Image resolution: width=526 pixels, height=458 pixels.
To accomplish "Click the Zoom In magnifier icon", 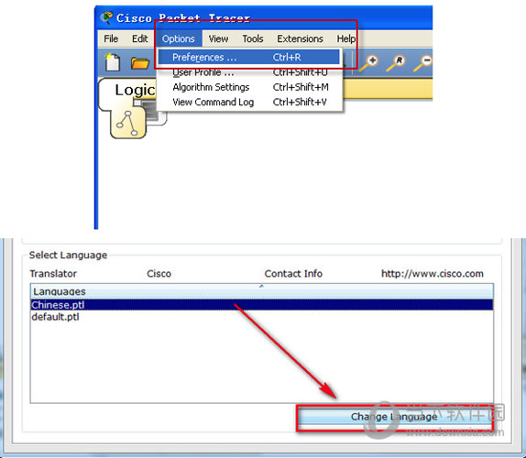I will (x=369, y=63).
